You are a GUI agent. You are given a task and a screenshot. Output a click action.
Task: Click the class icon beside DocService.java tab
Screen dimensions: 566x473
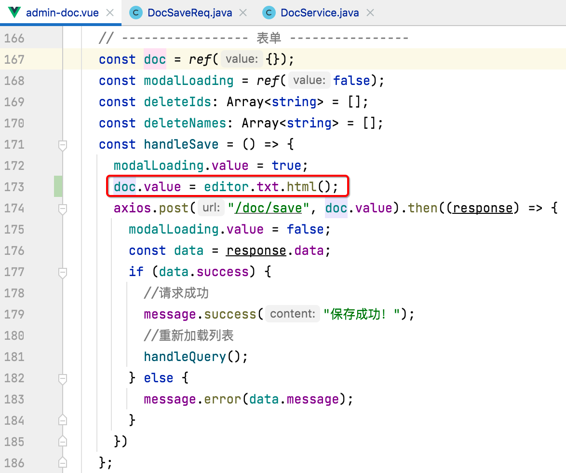pyautogui.click(x=269, y=13)
